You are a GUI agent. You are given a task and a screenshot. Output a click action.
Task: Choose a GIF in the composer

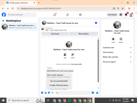[x=52, y=93]
